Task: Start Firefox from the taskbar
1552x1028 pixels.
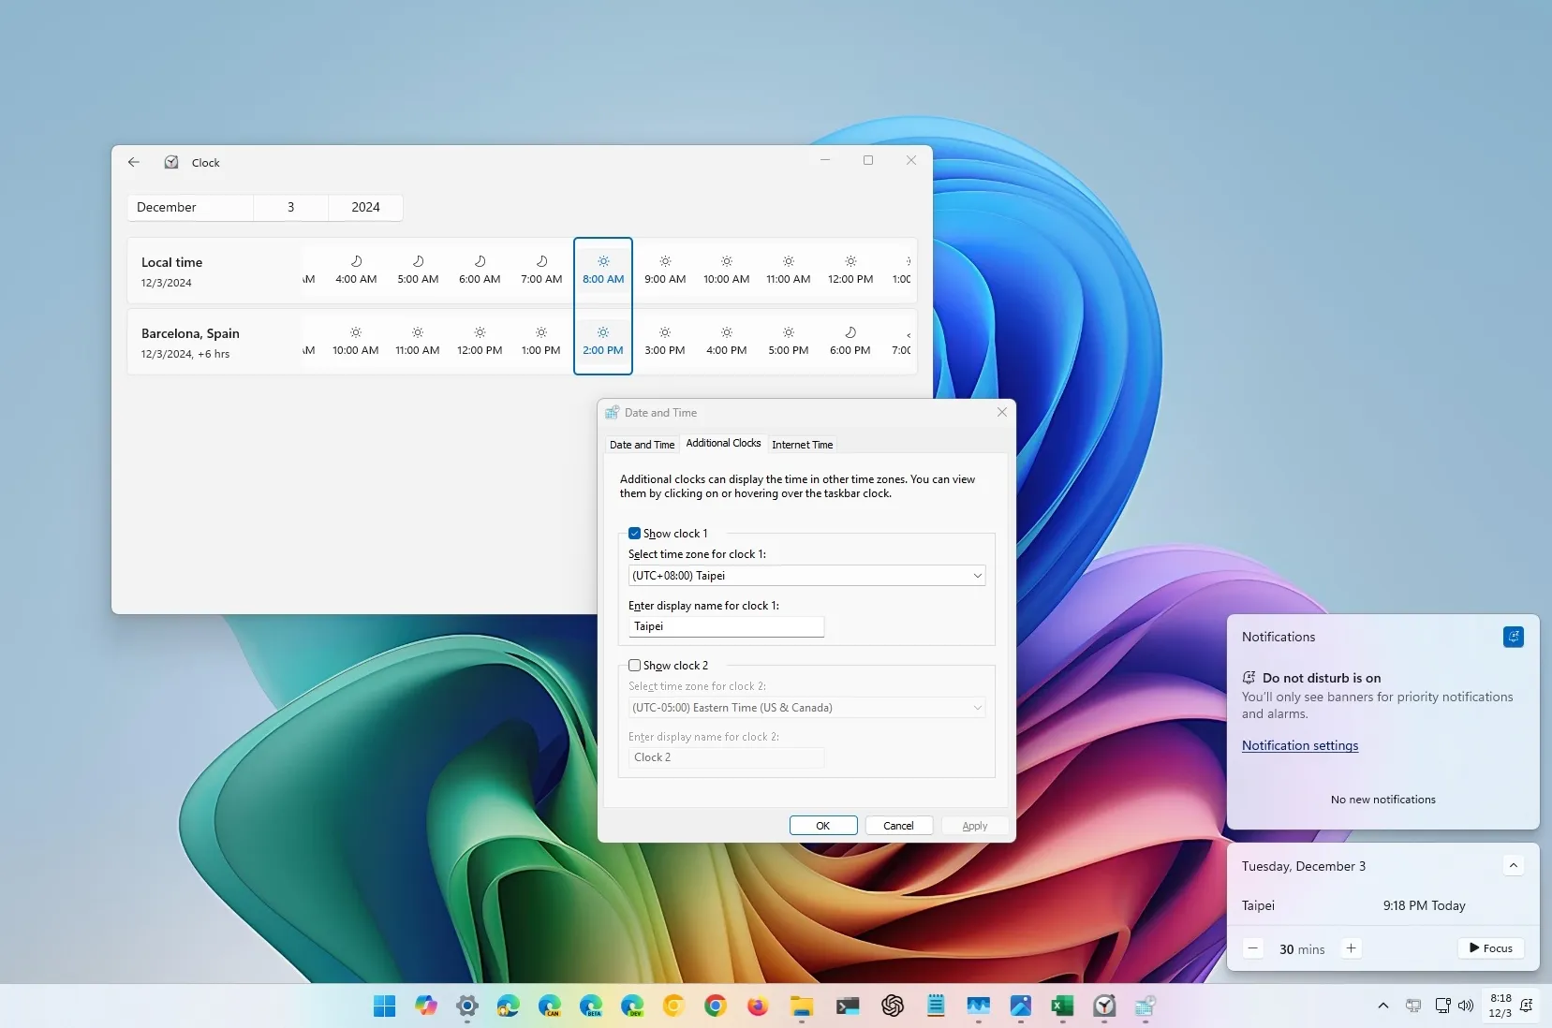Action: tap(757, 1006)
